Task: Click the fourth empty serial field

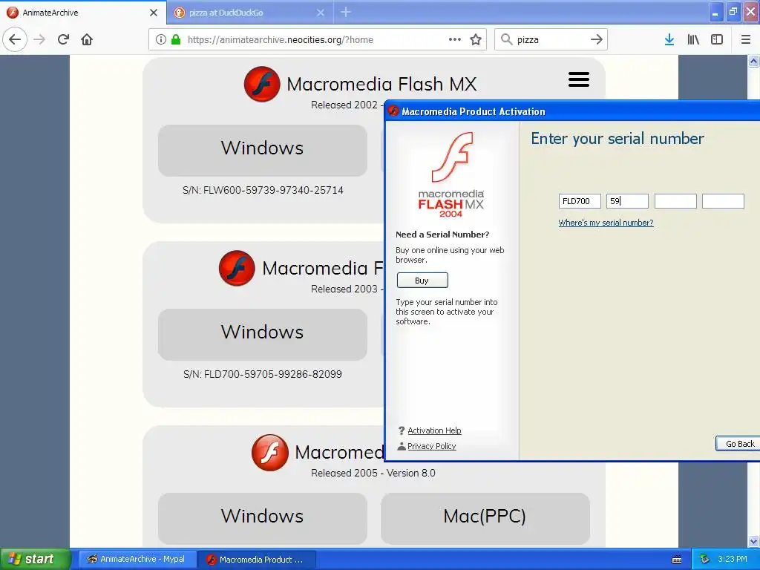Action: click(x=723, y=201)
